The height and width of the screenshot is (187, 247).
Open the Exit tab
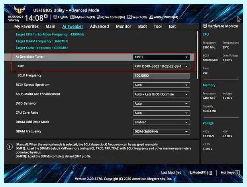[172, 26]
